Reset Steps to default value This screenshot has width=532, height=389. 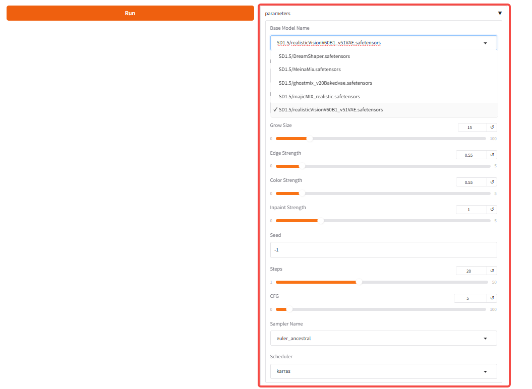coord(492,271)
